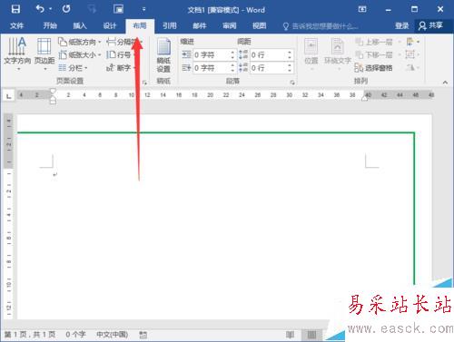This screenshot has height=342, width=454.
Task: Click the page count in status bar
Action: 30,335
